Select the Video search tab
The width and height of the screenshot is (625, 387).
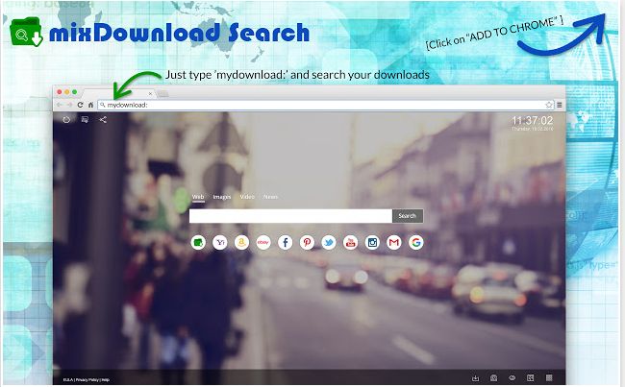(x=247, y=197)
